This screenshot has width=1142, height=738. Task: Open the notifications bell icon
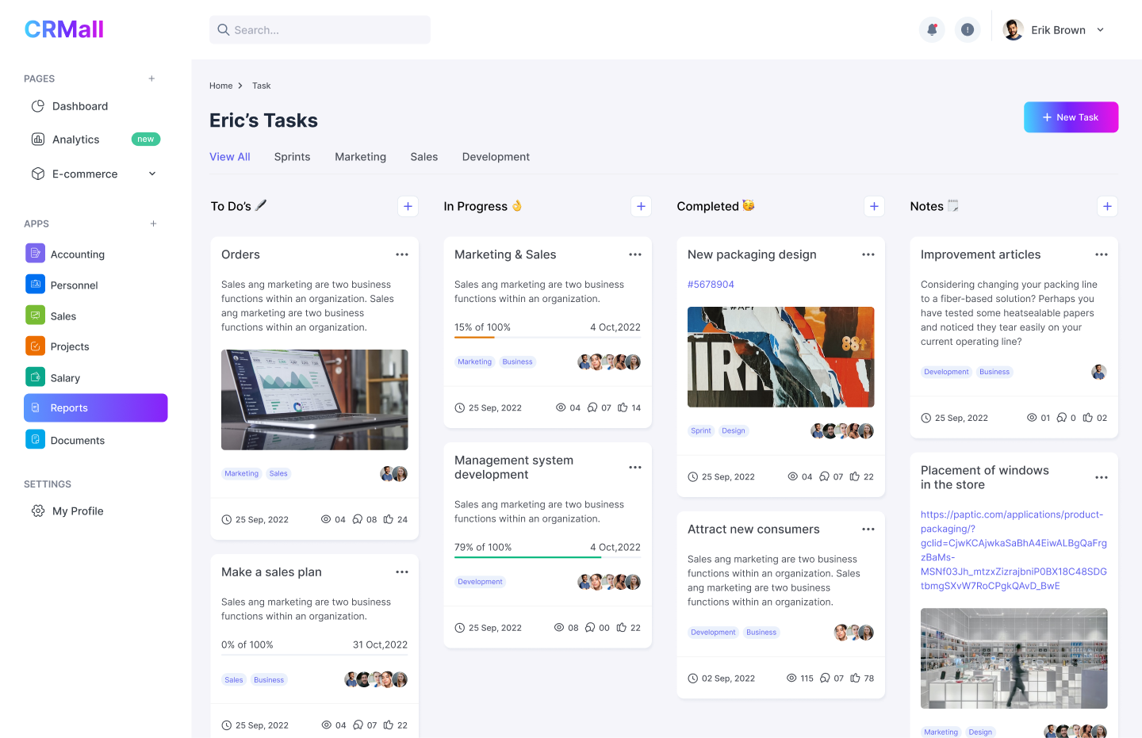(932, 30)
